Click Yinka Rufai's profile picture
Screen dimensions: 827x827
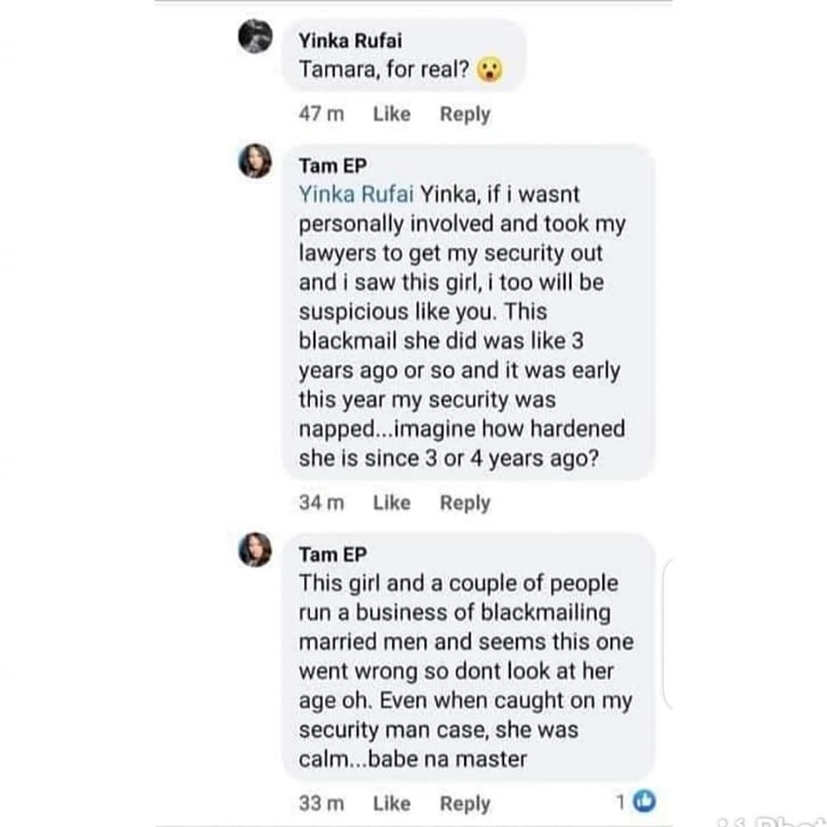[255, 36]
